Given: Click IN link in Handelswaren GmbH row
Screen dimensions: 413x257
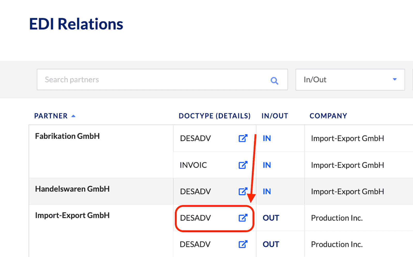Looking at the screenshot, I should [267, 191].
